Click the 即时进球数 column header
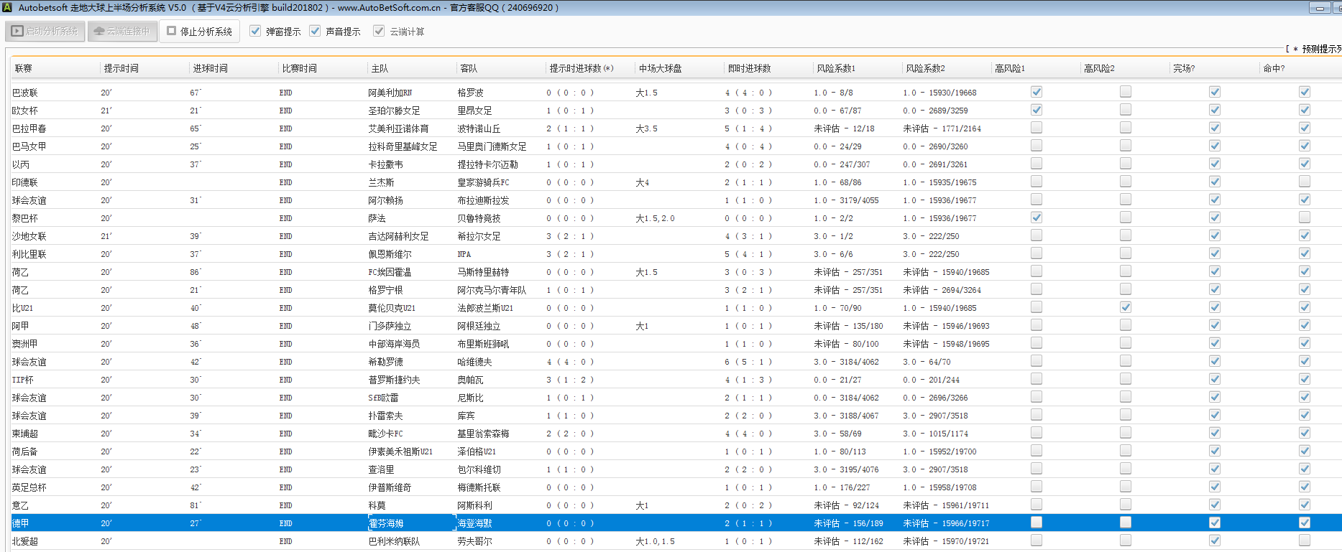The width and height of the screenshot is (1342, 552). click(749, 68)
